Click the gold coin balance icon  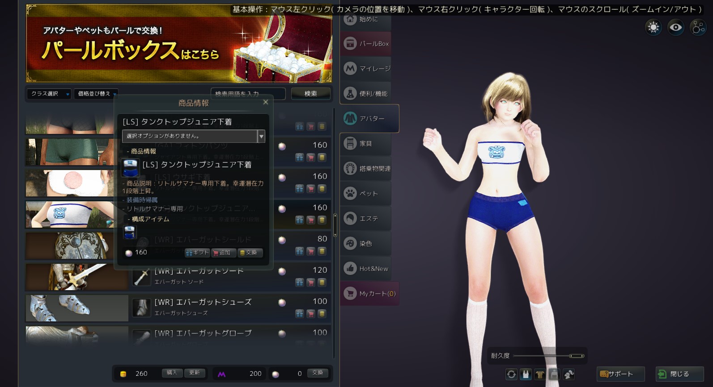click(123, 374)
